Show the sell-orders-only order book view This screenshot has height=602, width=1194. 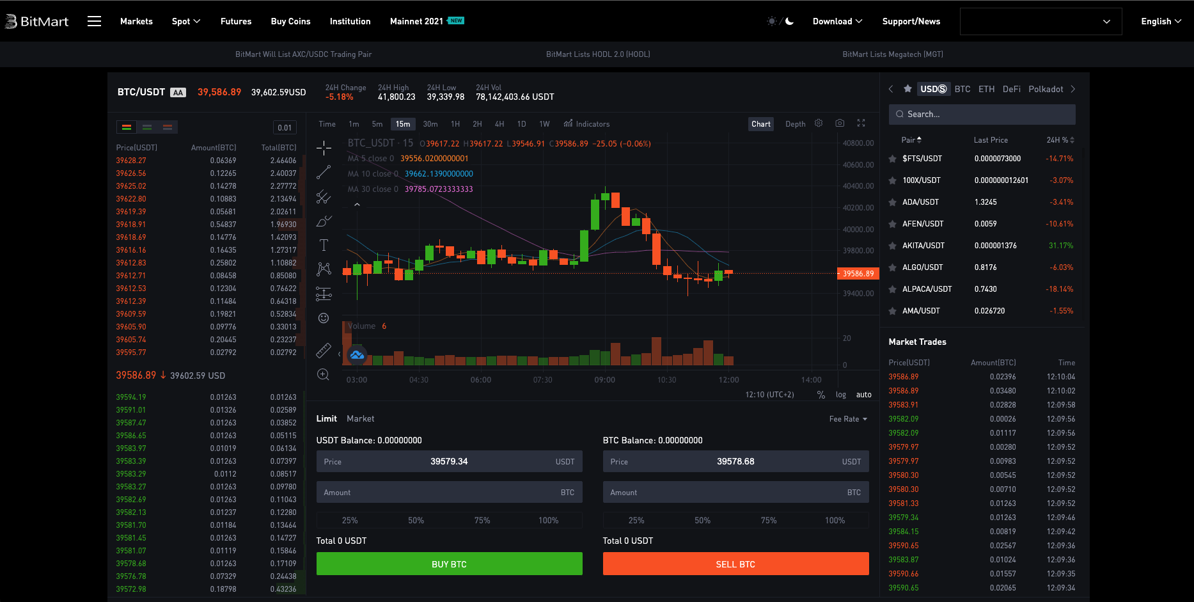(x=168, y=127)
